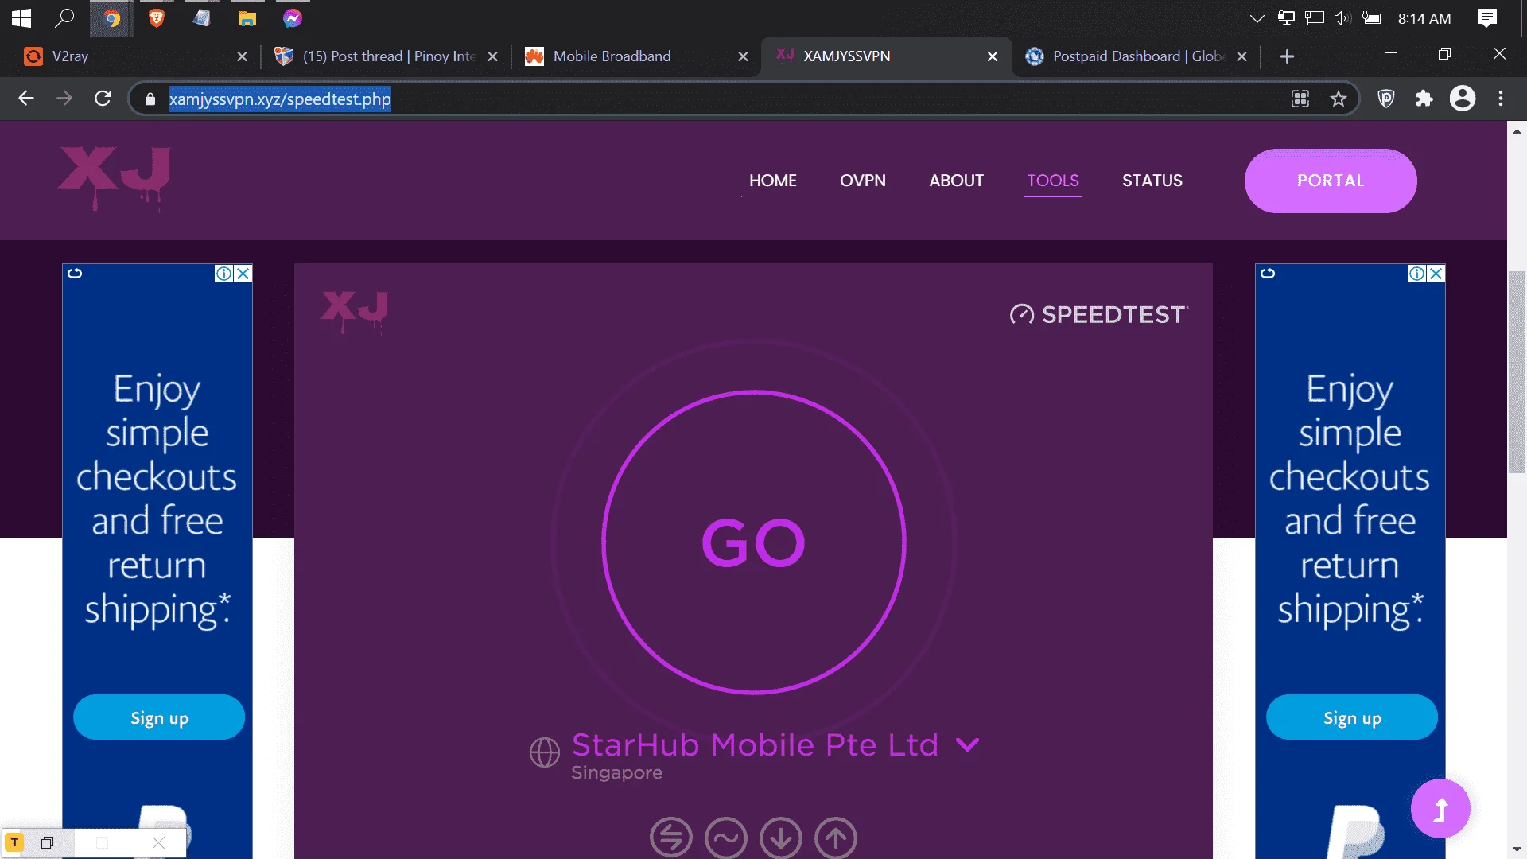Open the TOOLS nav menu
The image size is (1527, 859).
click(x=1053, y=181)
